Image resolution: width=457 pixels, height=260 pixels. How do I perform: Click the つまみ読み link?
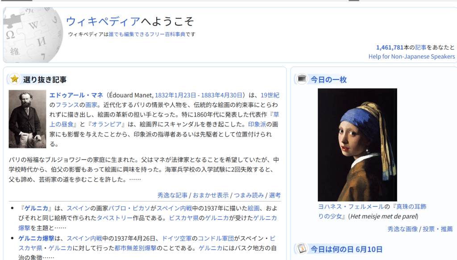coord(249,195)
